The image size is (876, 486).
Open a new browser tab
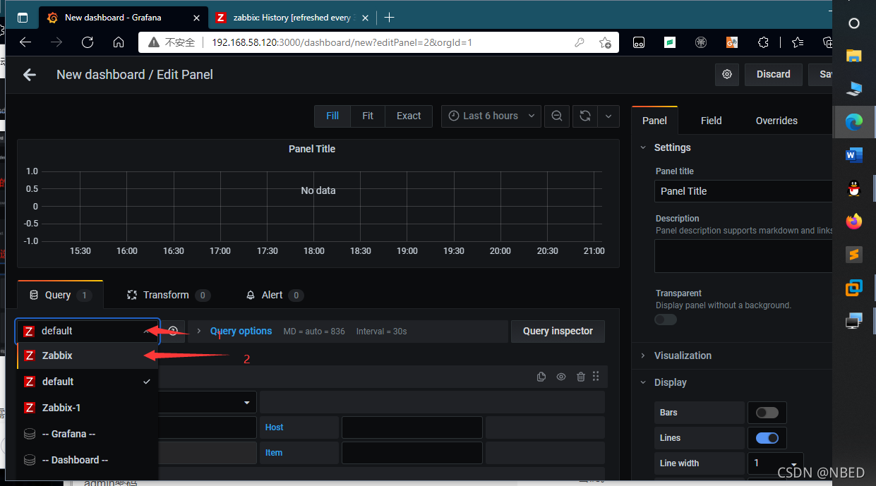389,18
